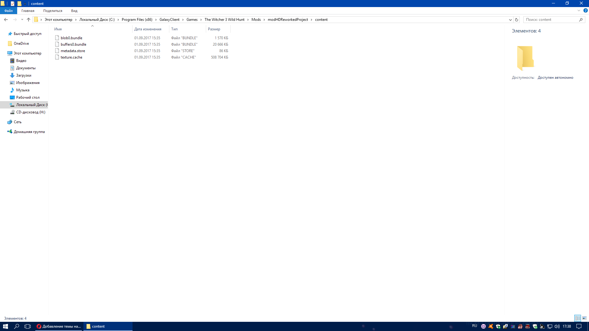Click the Windows Start button

point(5,326)
